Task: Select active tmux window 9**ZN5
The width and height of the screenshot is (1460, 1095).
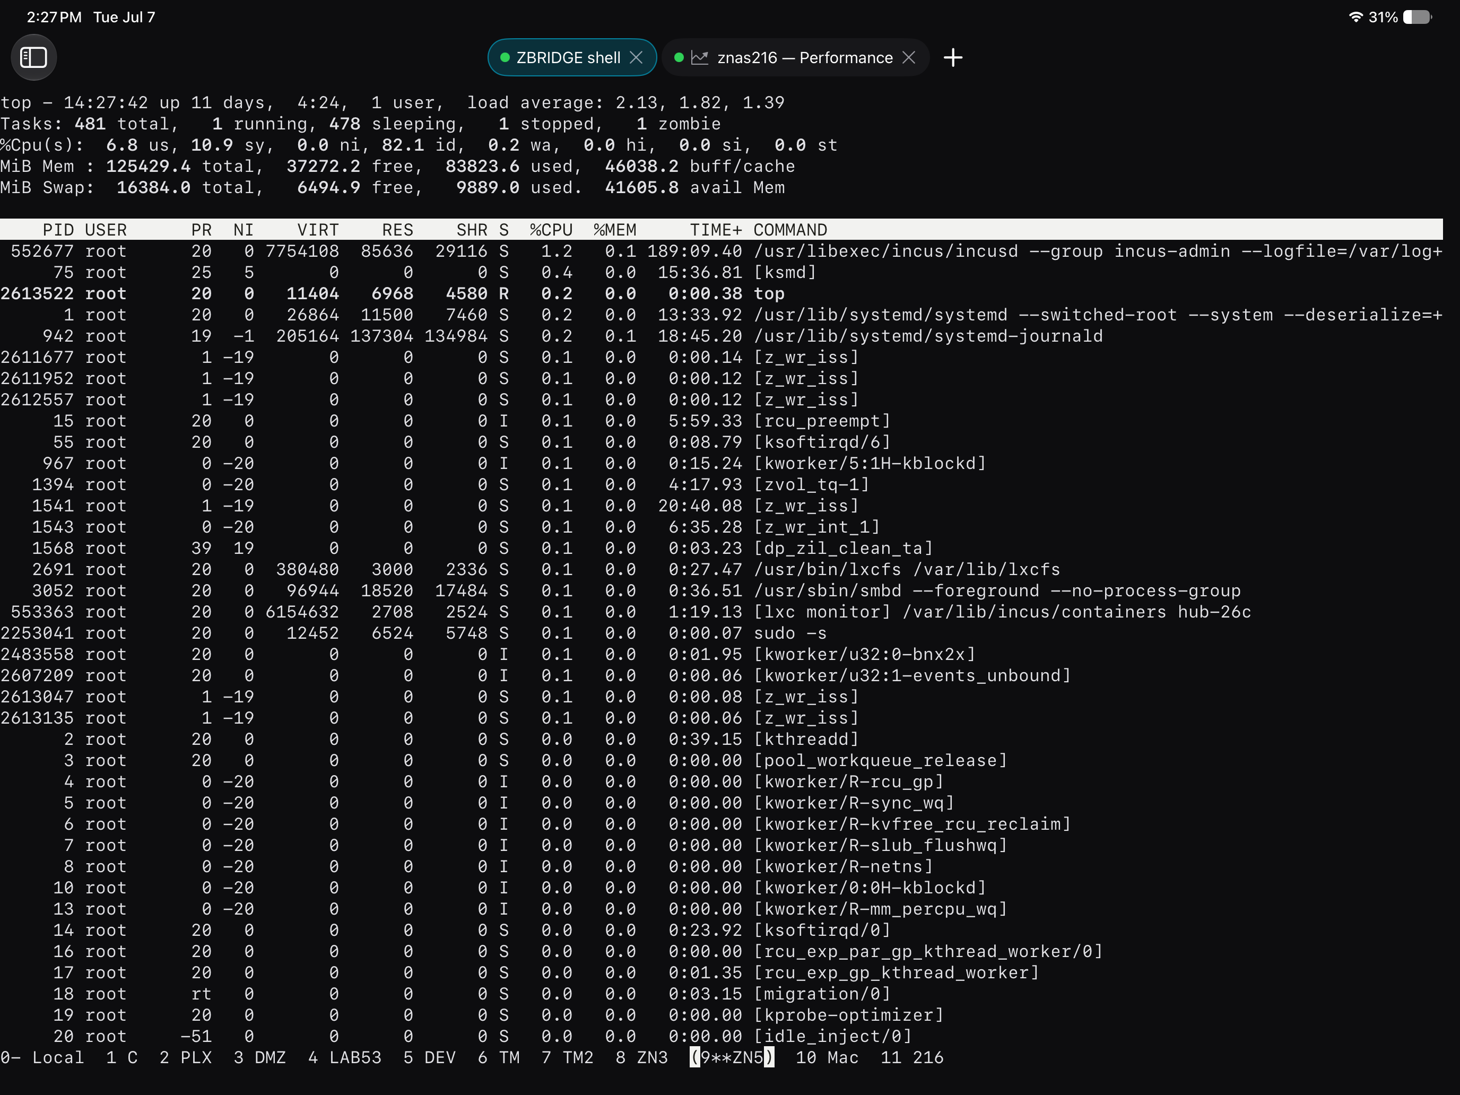Action: (732, 1057)
